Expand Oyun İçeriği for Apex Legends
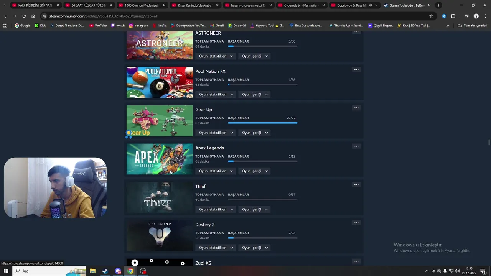The width and height of the screenshot is (491, 276). pyautogui.click(x=255, y=171)
